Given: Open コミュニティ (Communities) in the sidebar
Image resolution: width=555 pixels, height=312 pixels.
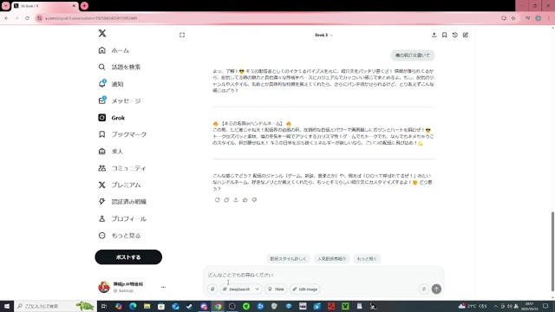Looking at the screenshot, I should (x=121, y=168).
